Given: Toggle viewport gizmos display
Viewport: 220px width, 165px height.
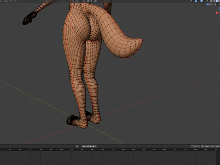Looking at the screenshot, I should (196, 1).
